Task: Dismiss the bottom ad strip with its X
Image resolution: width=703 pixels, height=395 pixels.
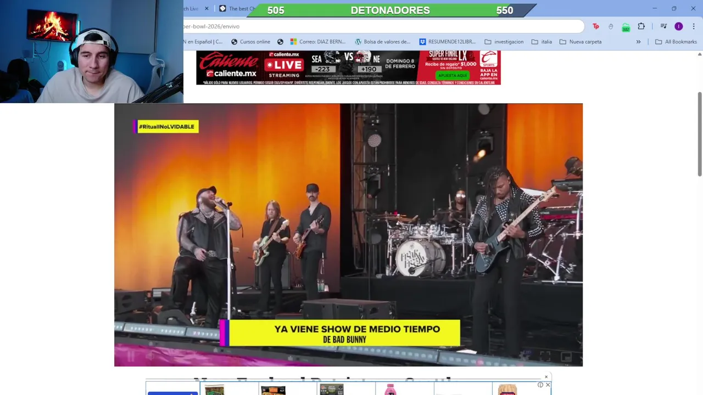Action: (548, 385)
